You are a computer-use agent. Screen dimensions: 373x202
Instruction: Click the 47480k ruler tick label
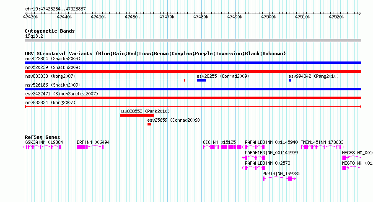pos(201,17)
